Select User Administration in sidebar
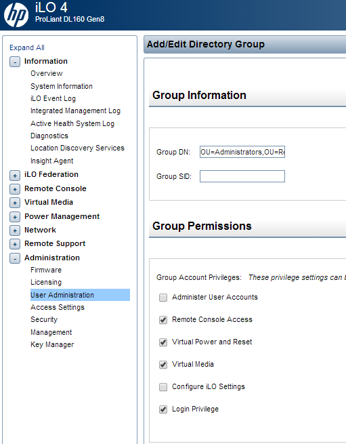 80,295
